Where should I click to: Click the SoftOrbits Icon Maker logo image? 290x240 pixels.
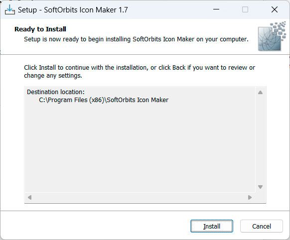(x=272, y=36)
